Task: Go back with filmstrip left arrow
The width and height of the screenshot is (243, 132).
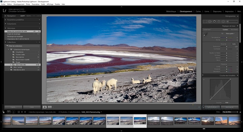Action: click(x=22, y=112)
